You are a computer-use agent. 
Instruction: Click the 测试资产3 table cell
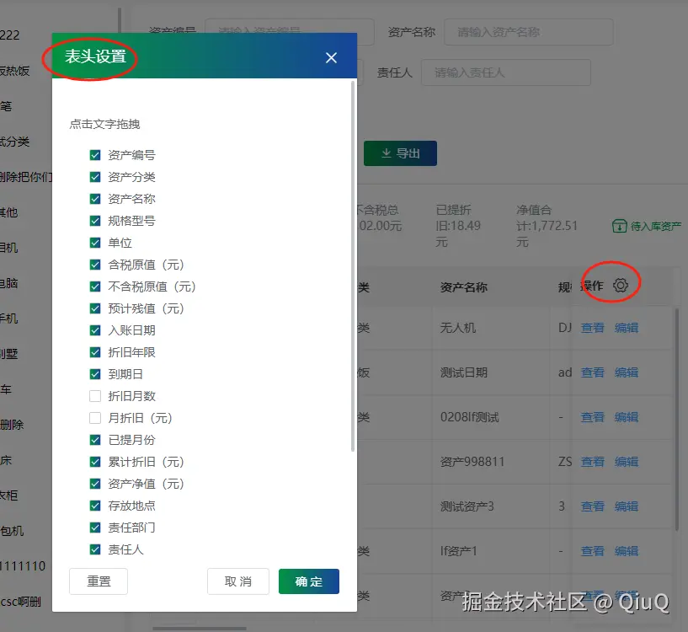(467, 506)
